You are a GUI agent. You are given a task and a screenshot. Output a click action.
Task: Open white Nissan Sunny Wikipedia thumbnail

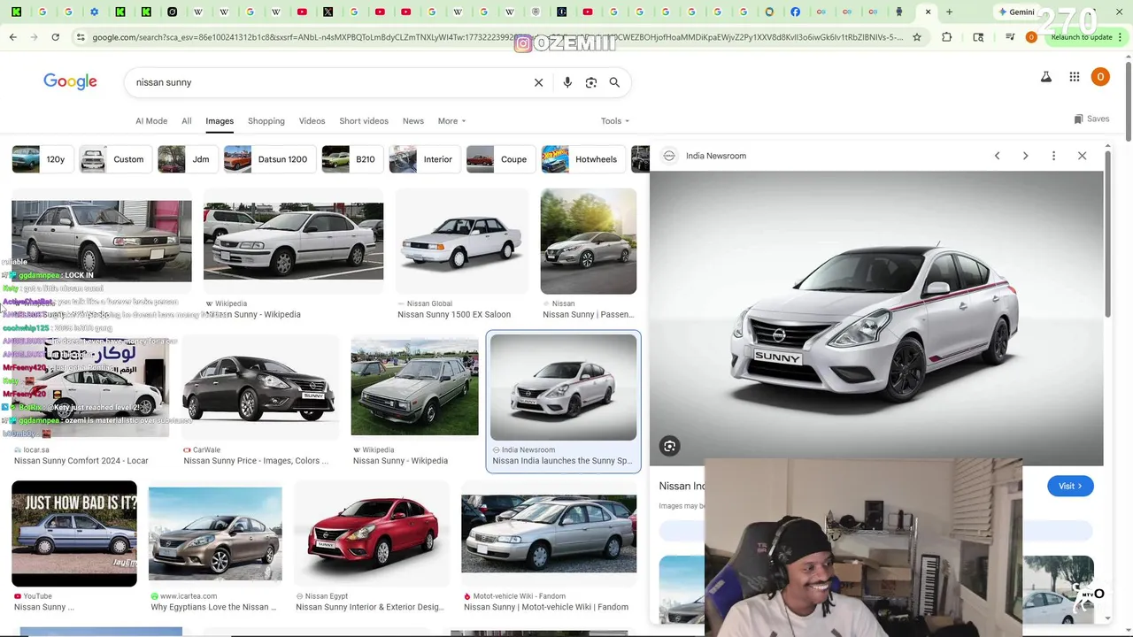click(294, 241)
